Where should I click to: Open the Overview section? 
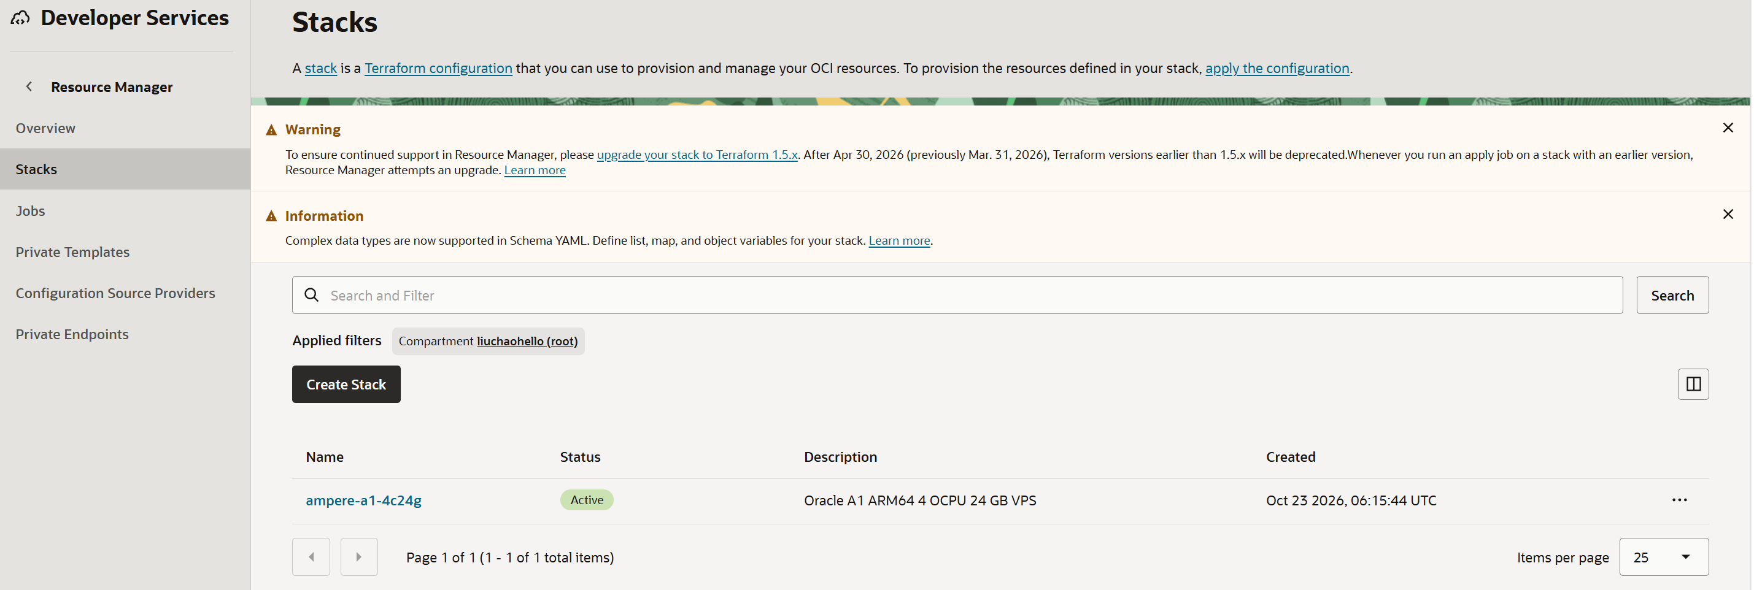coord(125,128)
